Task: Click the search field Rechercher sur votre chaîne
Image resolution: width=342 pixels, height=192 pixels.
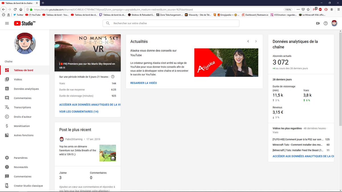Action: coord(171,23)
